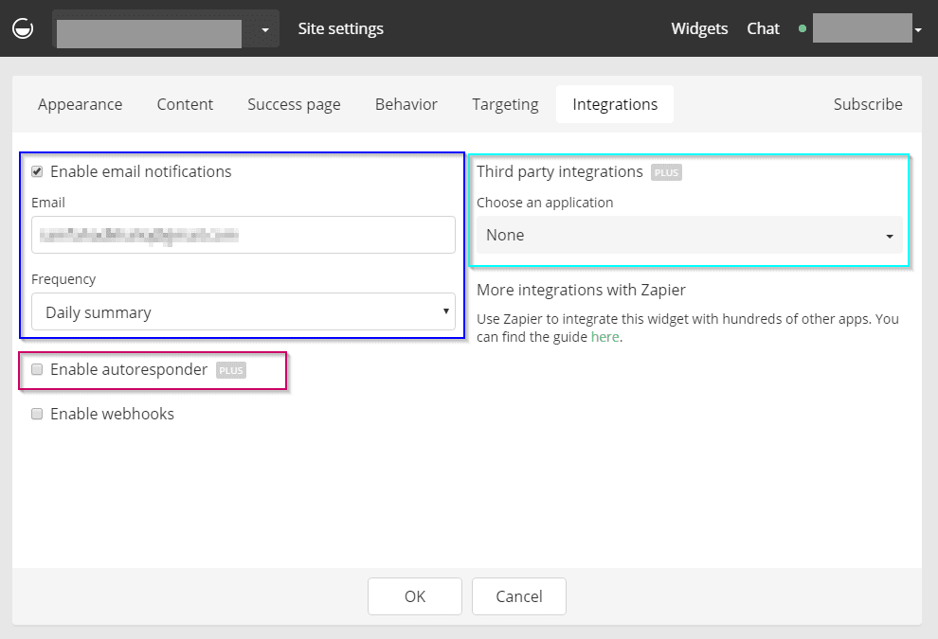Click the GetSiteControl logo icon

[x=22, y=28]
